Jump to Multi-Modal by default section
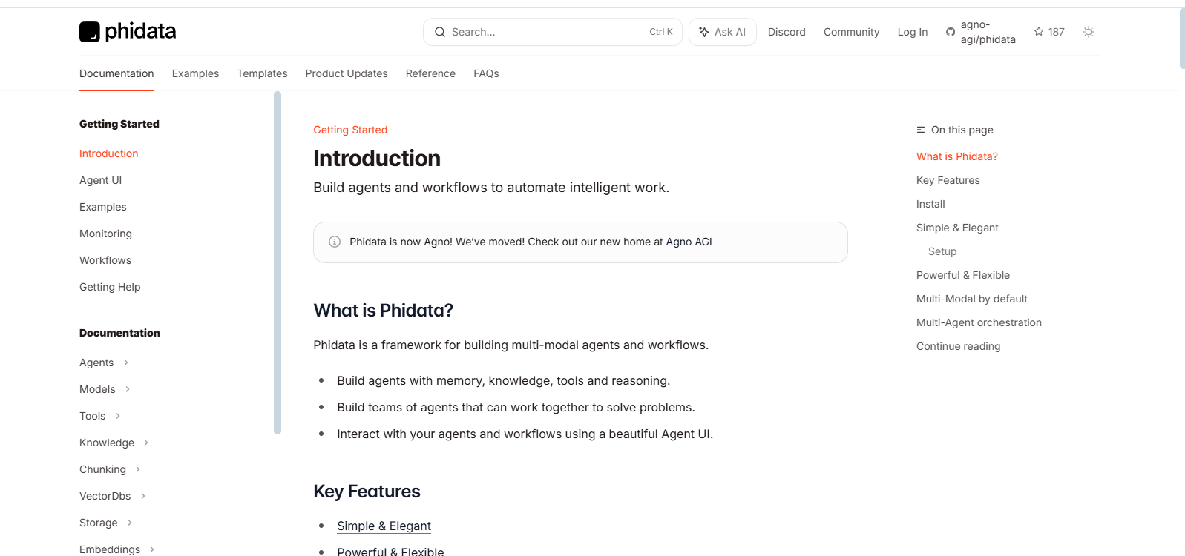This screenshot has width=1185, height=556. tap(971, 299)
